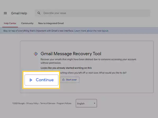
Task: Click 'Gmail Message Recovery Tool' heading
Action: coord(71,54)
